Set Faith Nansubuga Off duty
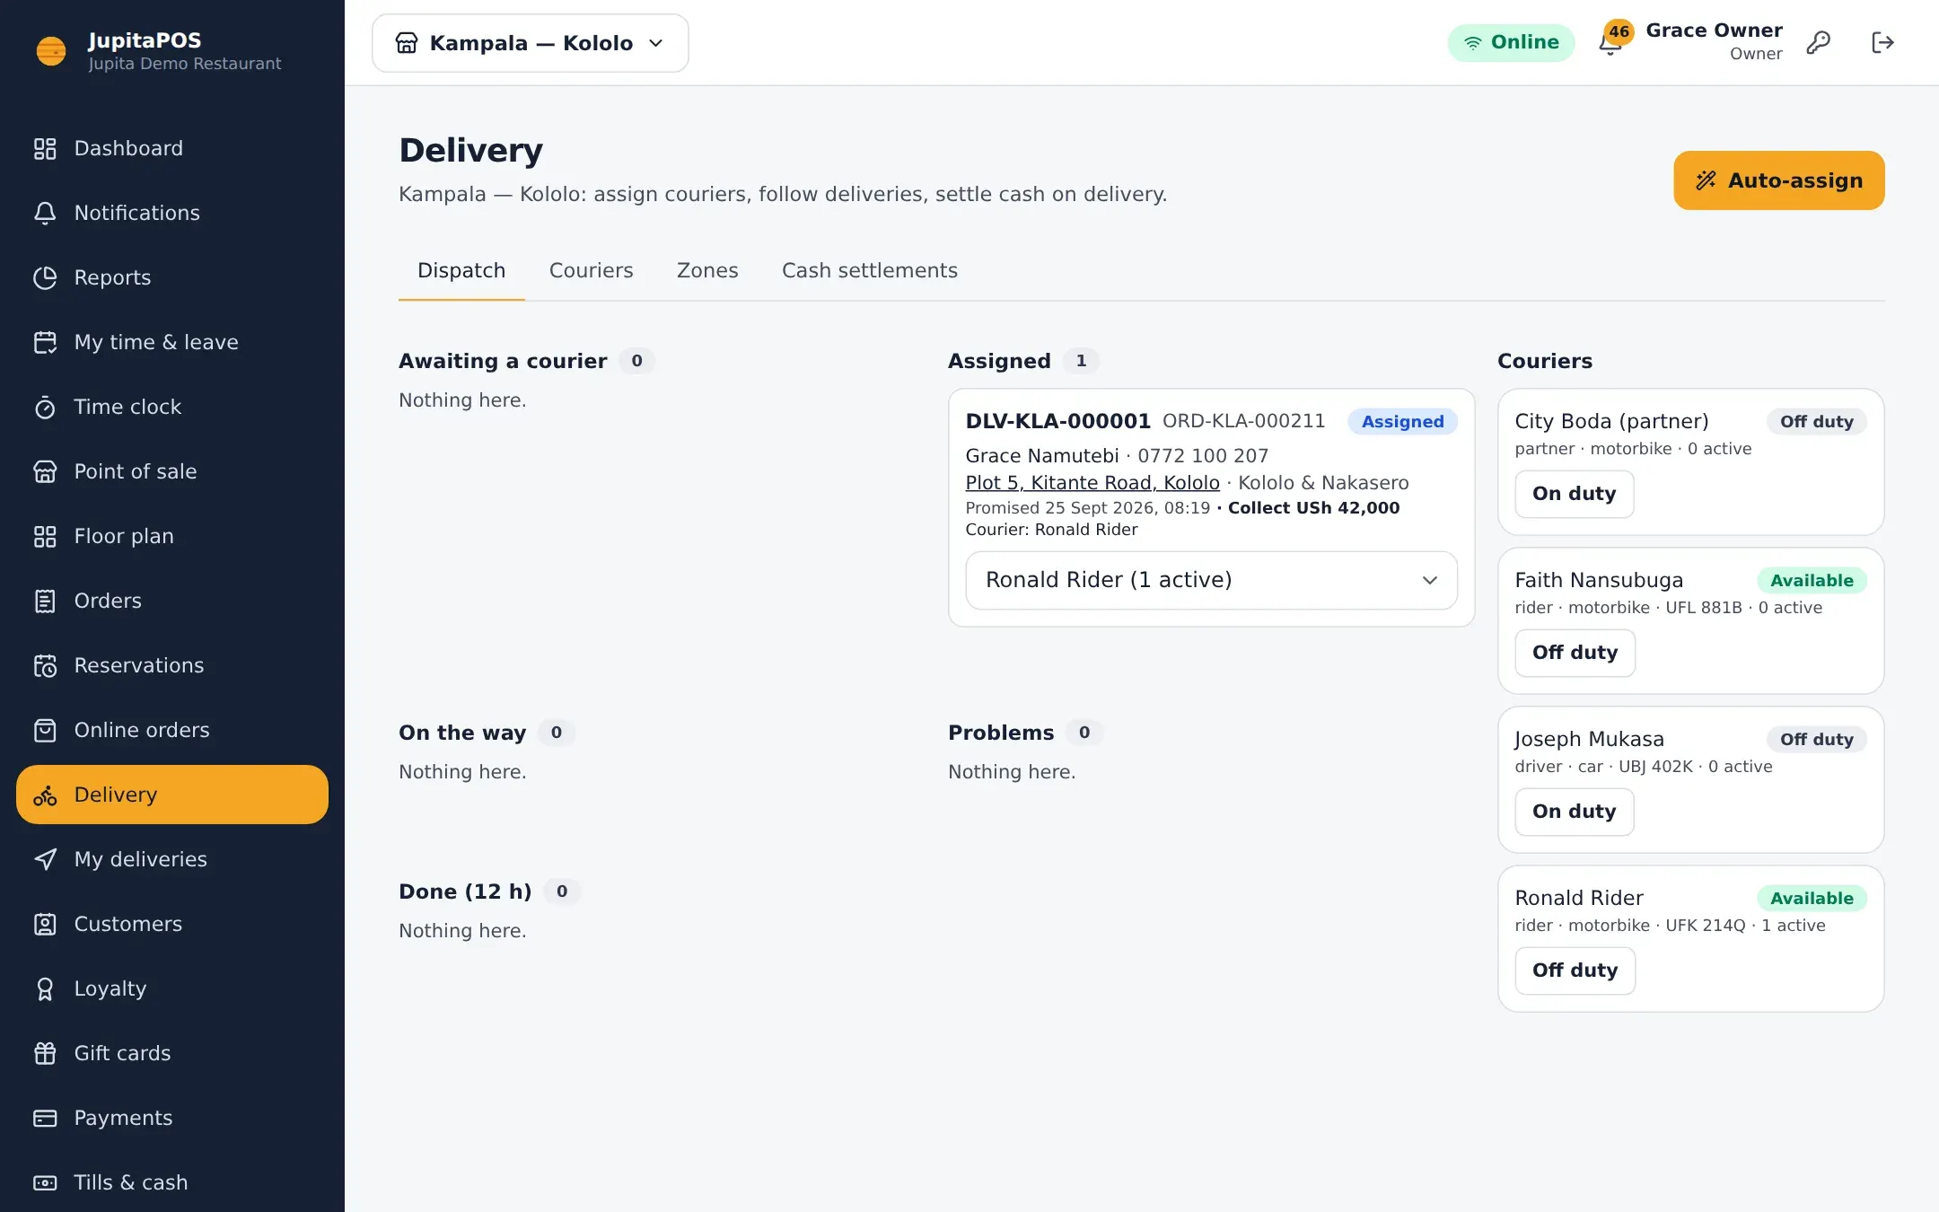This screenshot has width=1939, height=1212. pyautogui.click(x=1575, y=653)
